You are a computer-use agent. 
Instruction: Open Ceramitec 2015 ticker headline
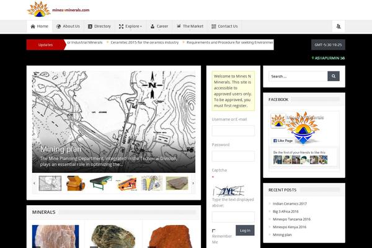(144, 43)
